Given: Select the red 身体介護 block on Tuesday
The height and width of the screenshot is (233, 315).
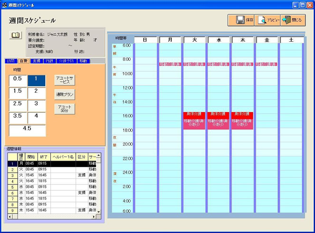Looking at the screenshot, I should coord(194,115).
